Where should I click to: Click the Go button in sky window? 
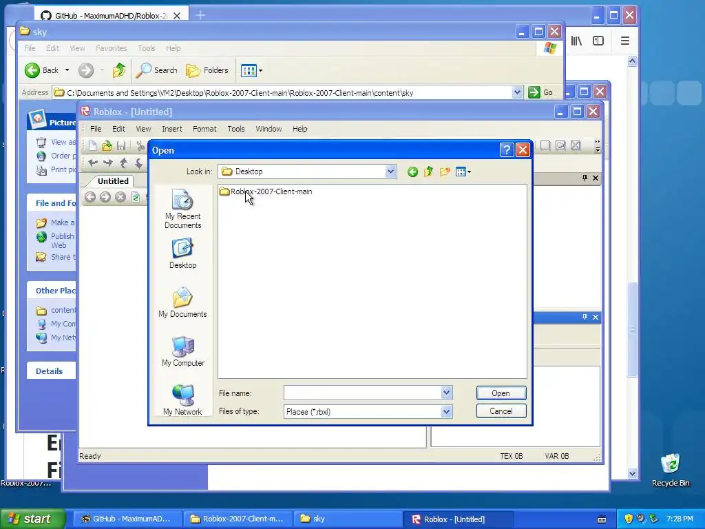(540, 93)
